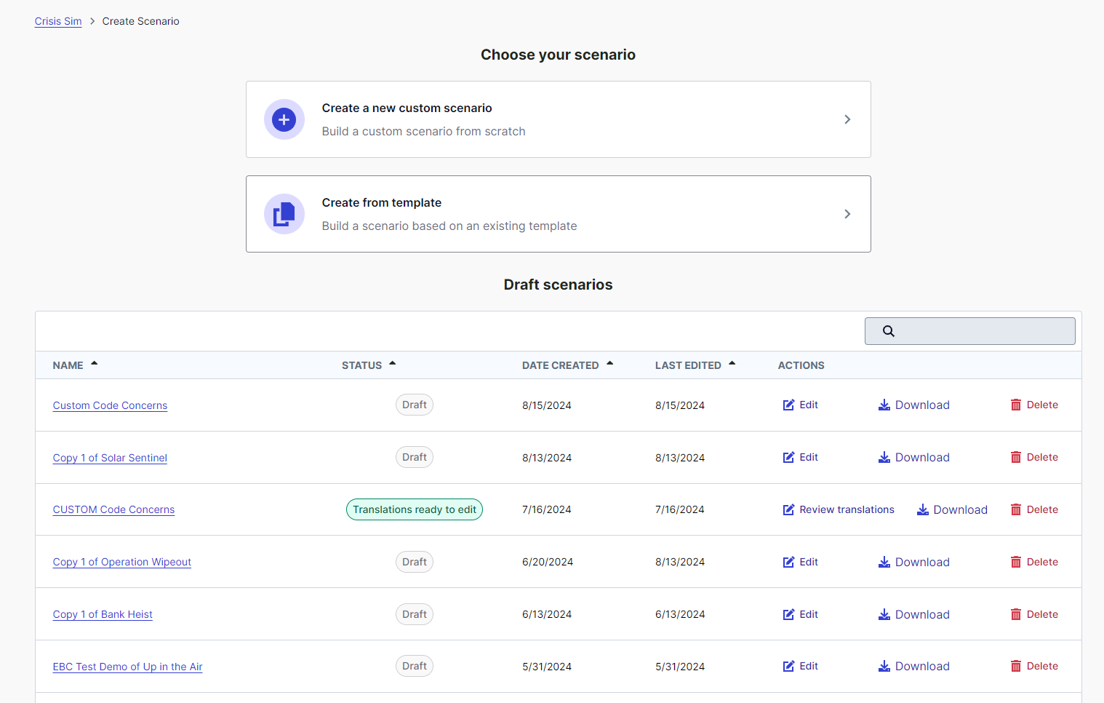Click the plus icon for new custom scenario
1104x703 pixels.
[284, 119]
